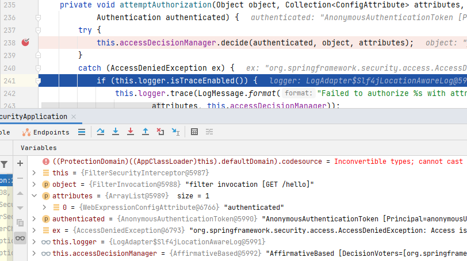This screenshot has height=261, width=467.
Task: Toggle the breakpoint on line 238
Action: coord(26,43)
